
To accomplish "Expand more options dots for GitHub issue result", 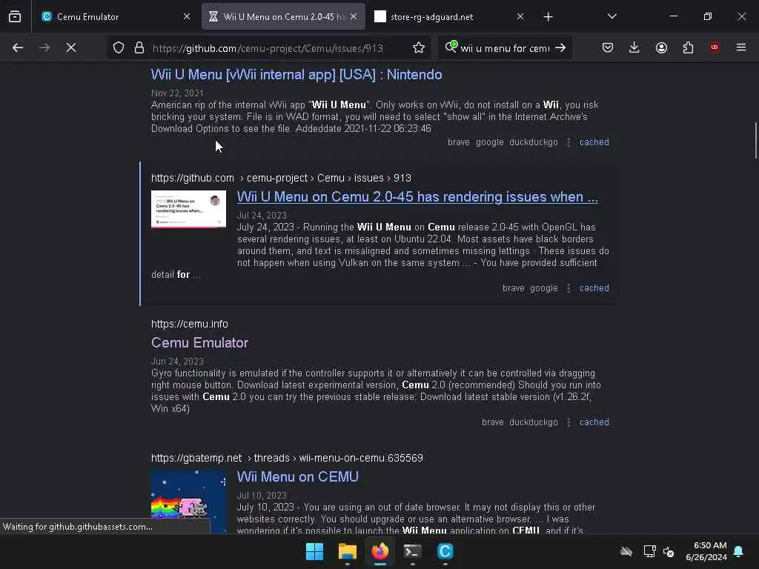I will coord(569,288).
